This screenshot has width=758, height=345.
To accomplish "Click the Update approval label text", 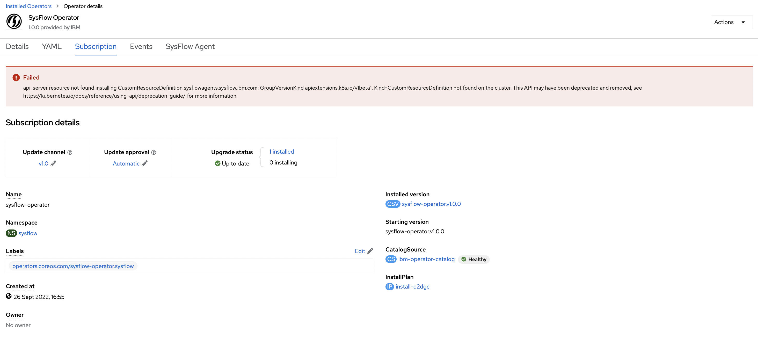I will point(127,152).
